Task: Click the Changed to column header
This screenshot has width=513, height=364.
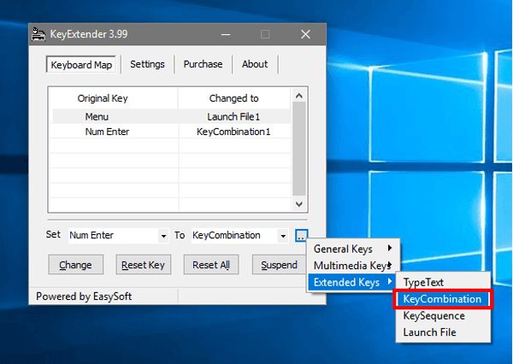Action: pyautogui.click(x=234, y=98)
